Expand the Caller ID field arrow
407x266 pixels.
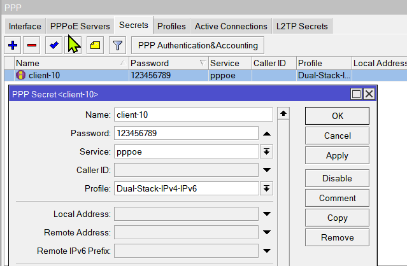[267, 170]
